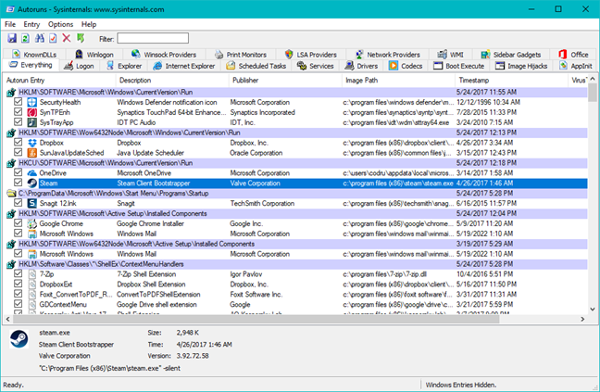This screenshot has width=600, height=392.
Task: Click registry icon beside HKLM Active Setup key
Action: pos(11,214)
